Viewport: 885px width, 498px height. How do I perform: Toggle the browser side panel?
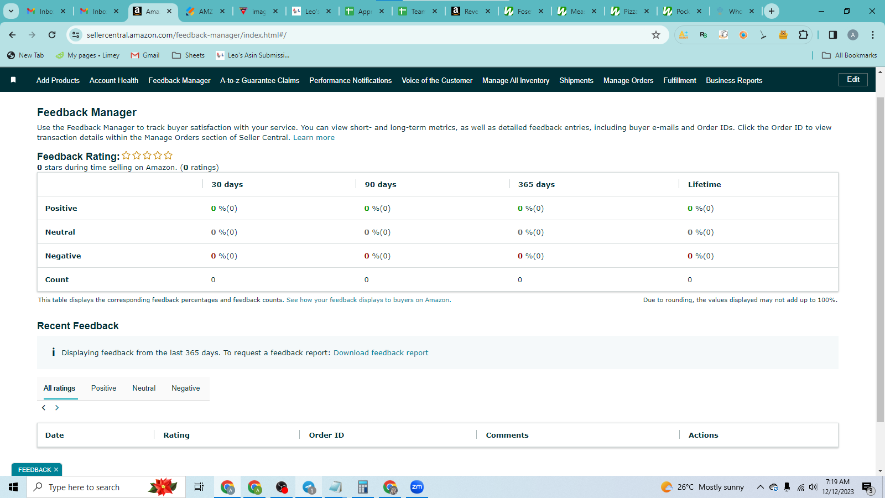[x=833, y=35]
